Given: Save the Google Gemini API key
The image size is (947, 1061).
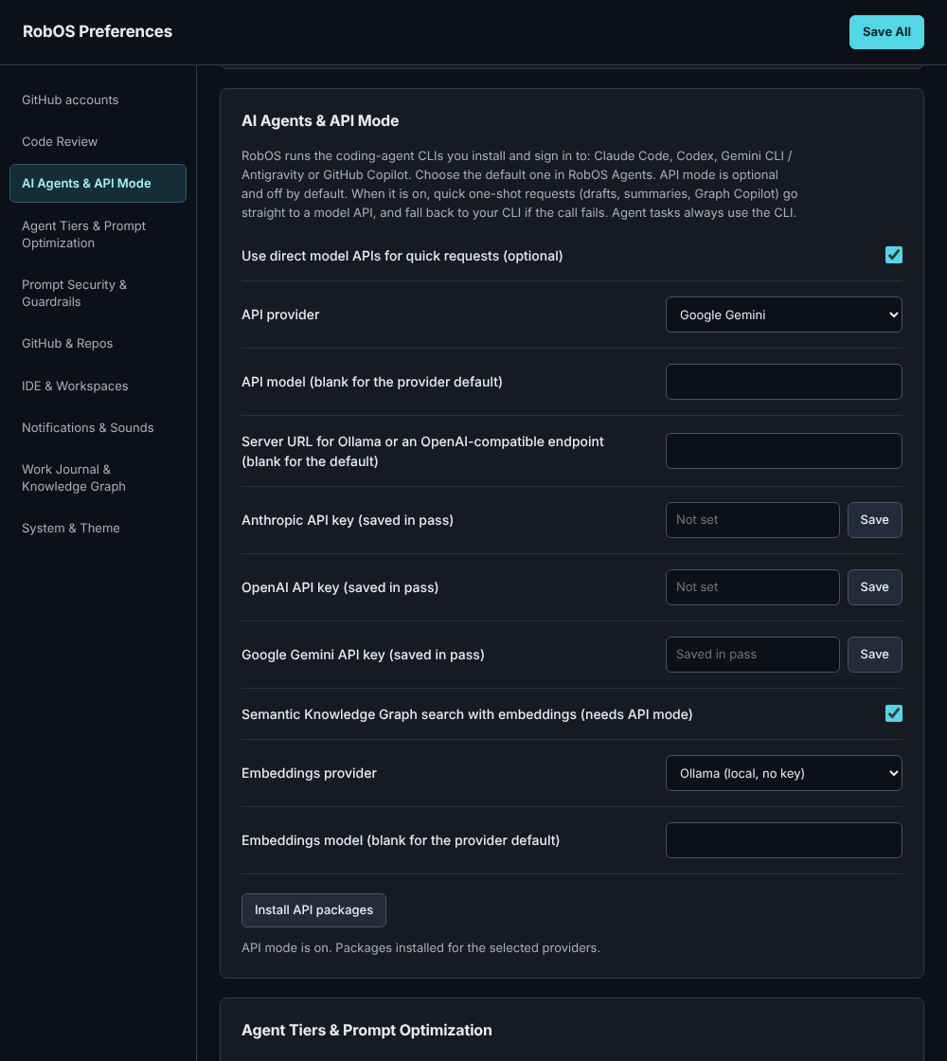Looking at the screenshot, I should [x=875, y=655].
